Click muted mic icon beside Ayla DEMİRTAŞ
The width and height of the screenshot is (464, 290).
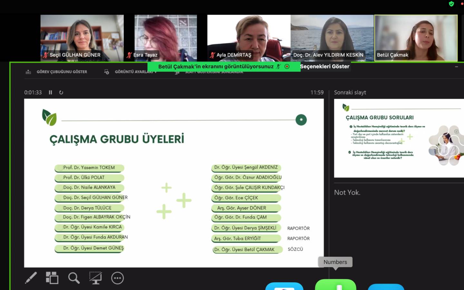pyautogui.click(x=212, y=55)
